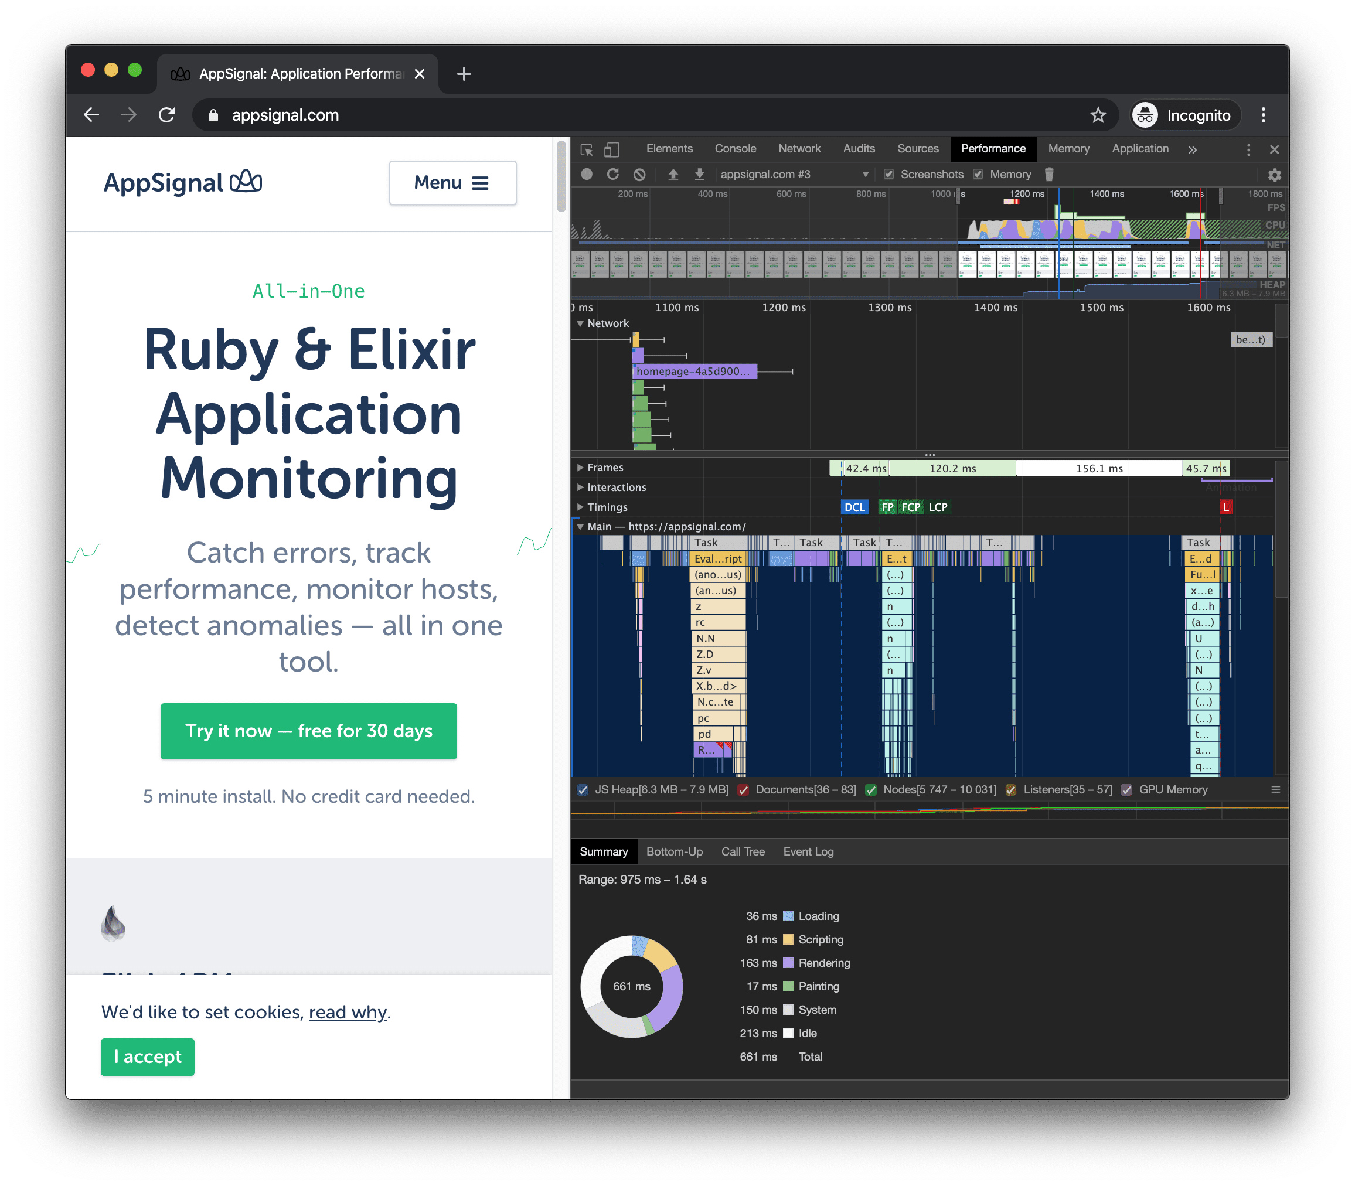Open the Audits tab
This screenshot has width=1355, height=1186.
[859, 149]
